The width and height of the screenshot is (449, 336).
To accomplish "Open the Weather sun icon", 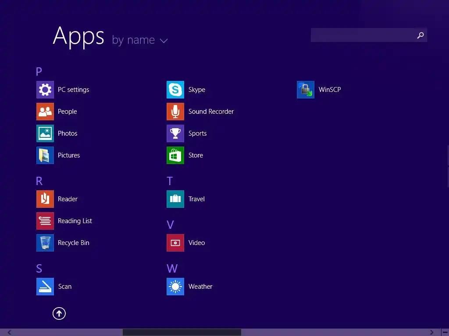I will (175, 287).
